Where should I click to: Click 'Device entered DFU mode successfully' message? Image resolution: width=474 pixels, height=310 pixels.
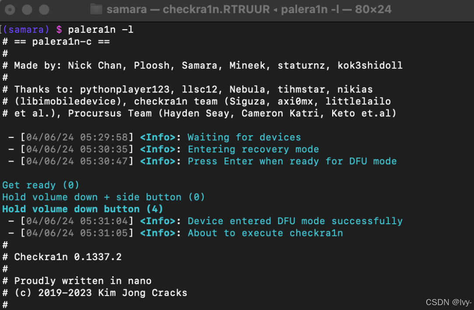pos(295,221)
